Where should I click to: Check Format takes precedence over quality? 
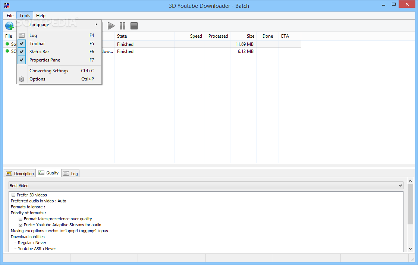21,219
